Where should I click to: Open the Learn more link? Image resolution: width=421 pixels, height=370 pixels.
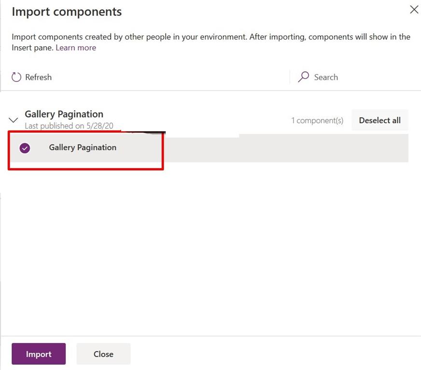pyautogui.click(x=75, y=47)
